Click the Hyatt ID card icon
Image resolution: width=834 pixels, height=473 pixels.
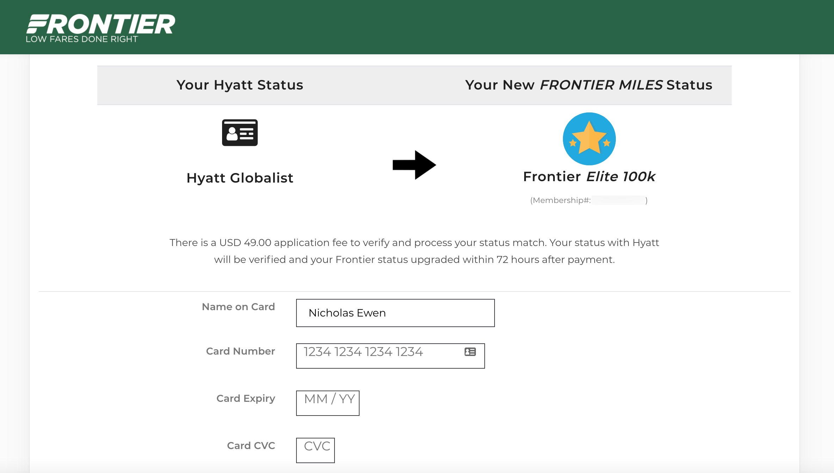pos(240,133)
